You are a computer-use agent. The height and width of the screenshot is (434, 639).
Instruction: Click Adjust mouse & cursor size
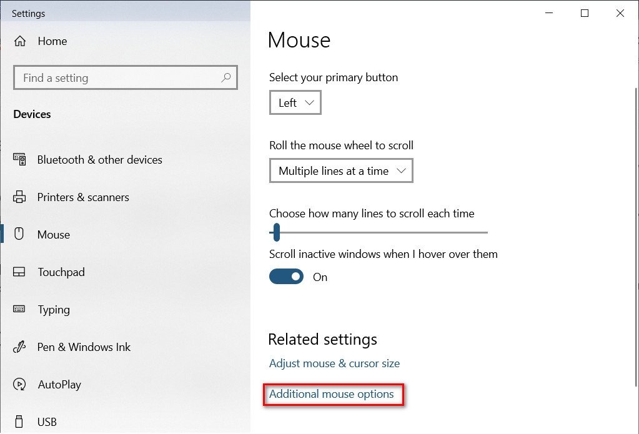[334, 363]
